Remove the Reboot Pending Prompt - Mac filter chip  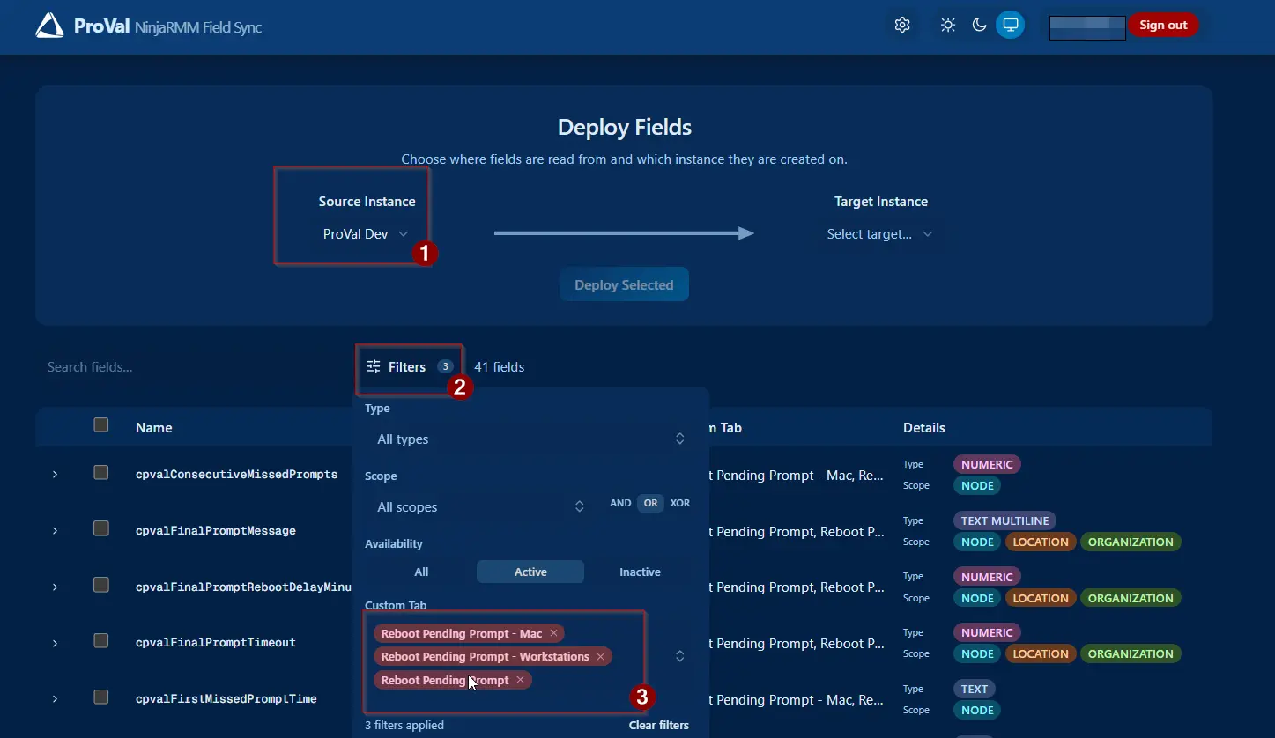pyautogui.click(x=553, y=633)
